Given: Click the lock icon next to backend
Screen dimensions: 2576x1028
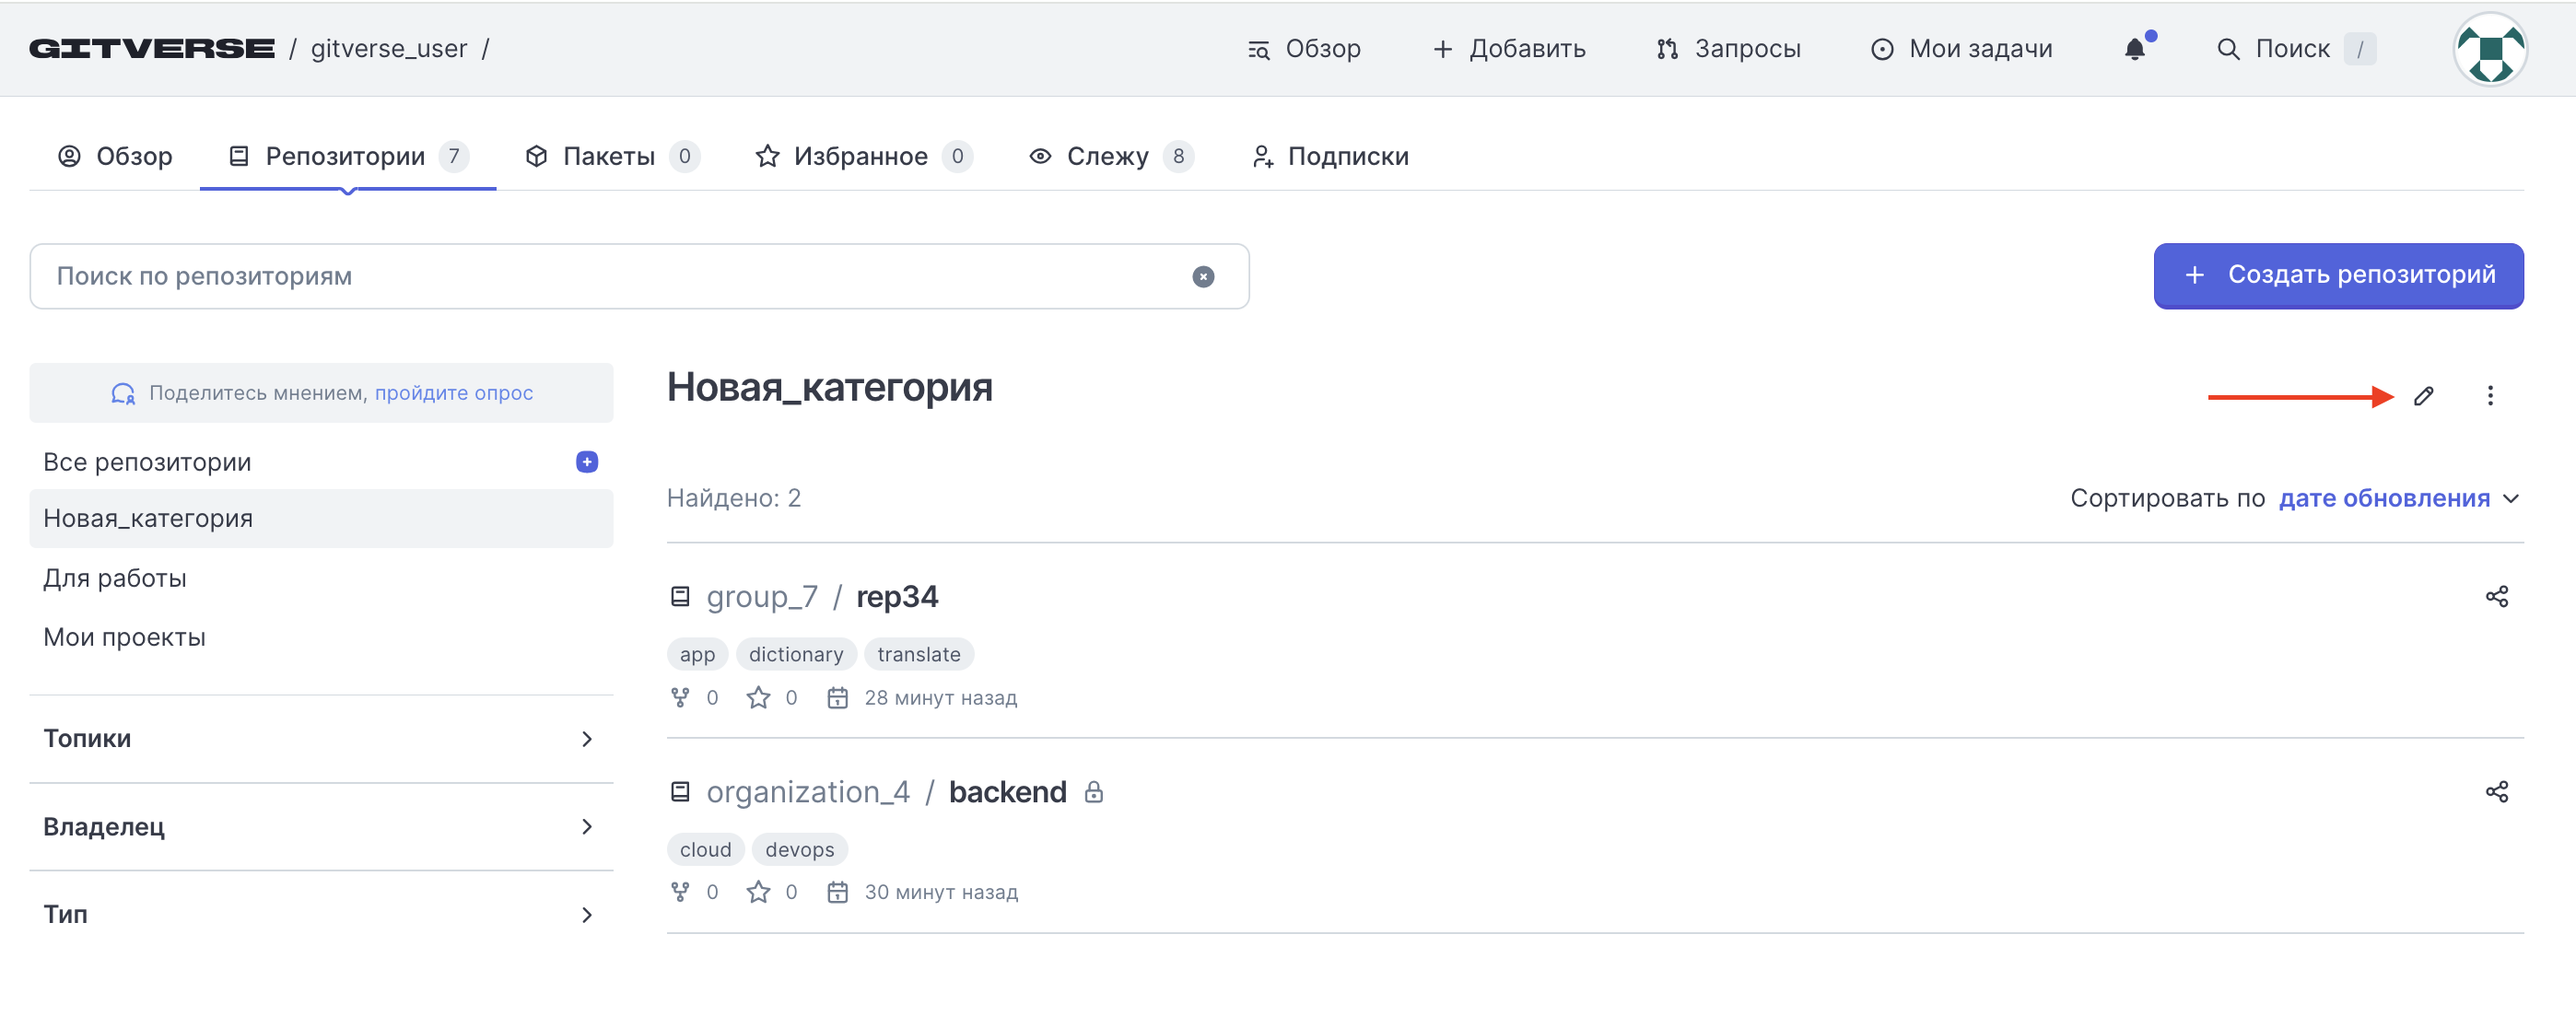Looking at the screenshot, I should [1094, 792].
